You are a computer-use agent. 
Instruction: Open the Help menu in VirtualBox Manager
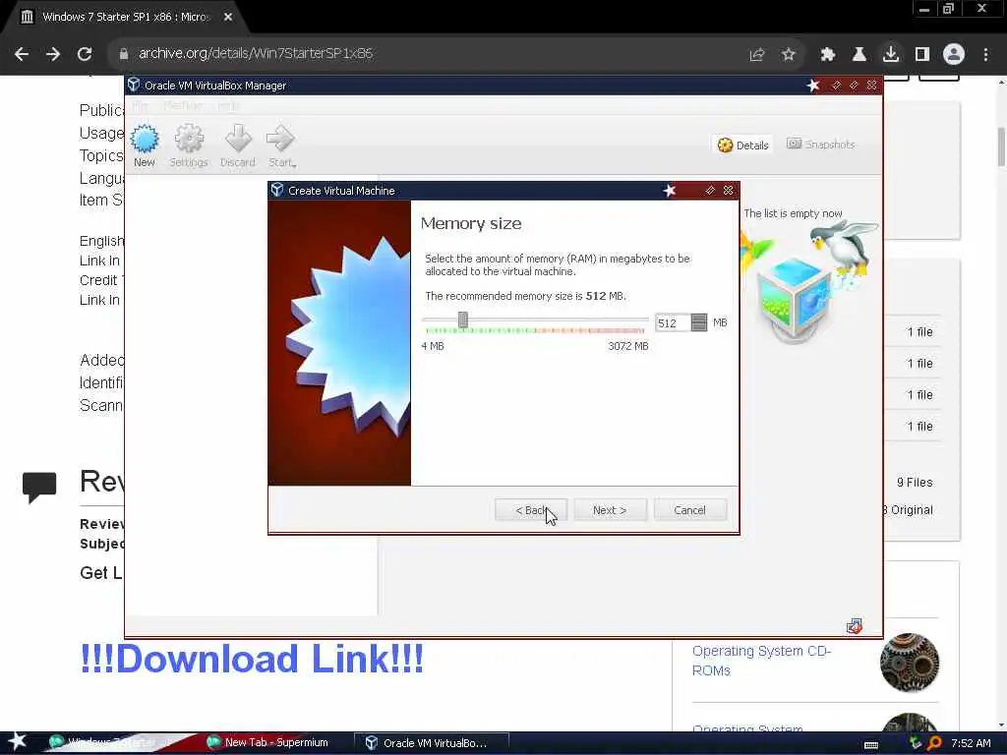tap(227, 105)
